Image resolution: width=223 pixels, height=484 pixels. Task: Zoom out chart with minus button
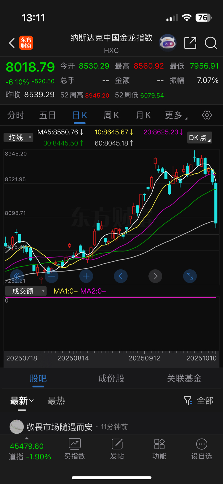coord(51,276)
